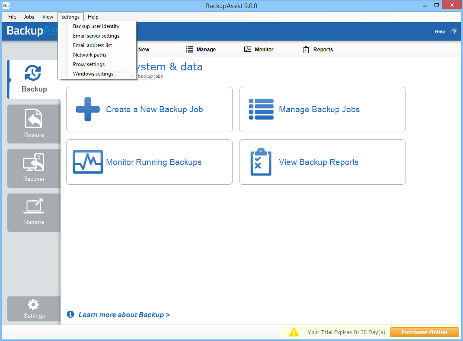
Task: Maximize the BackupAssist window
Action: (x=437, y=5)
